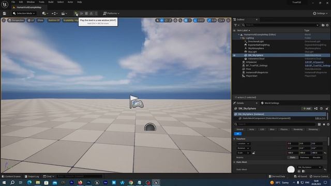Viewport: 331px width, 186px height.
Task: Click in the Outliner search field
Action: [x=280, y=25]
